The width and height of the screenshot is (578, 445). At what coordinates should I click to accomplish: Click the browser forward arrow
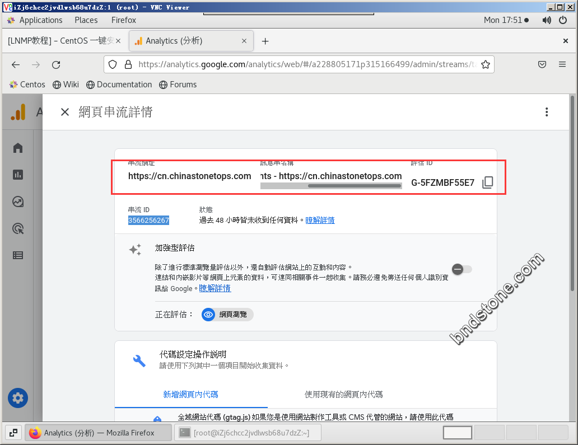(x=36, y=65)
